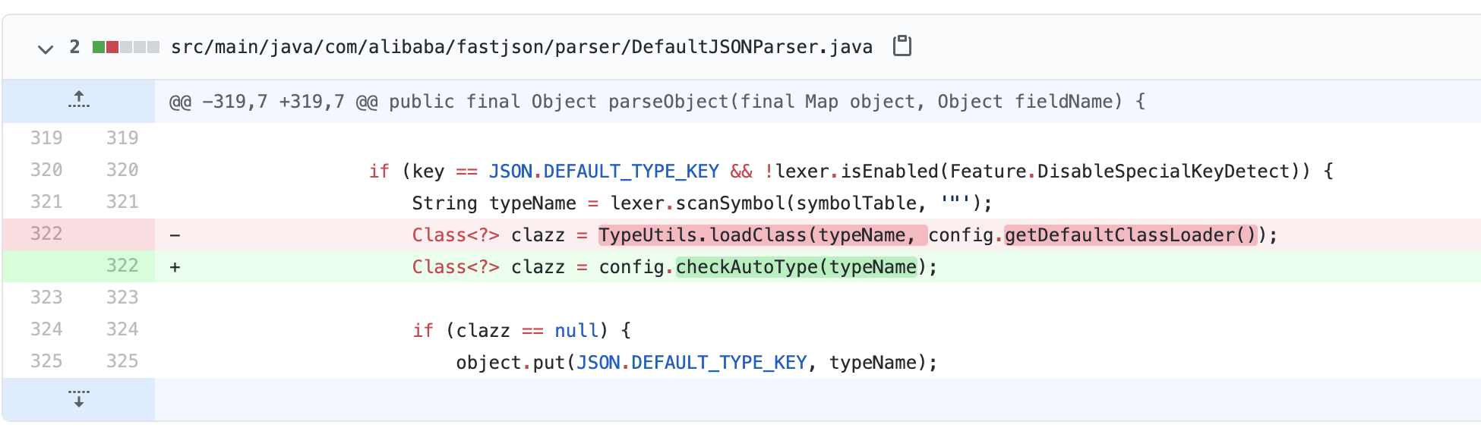Collapse the DefaultJSONParser.java diff with the chevron

point(46,49)
